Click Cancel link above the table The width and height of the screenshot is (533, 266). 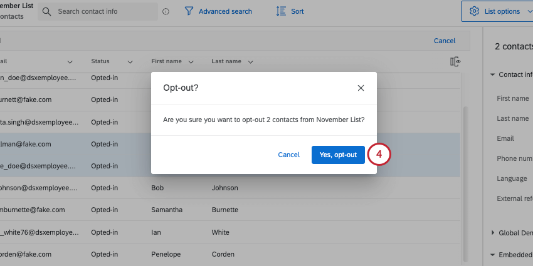(x=445, y=41)
